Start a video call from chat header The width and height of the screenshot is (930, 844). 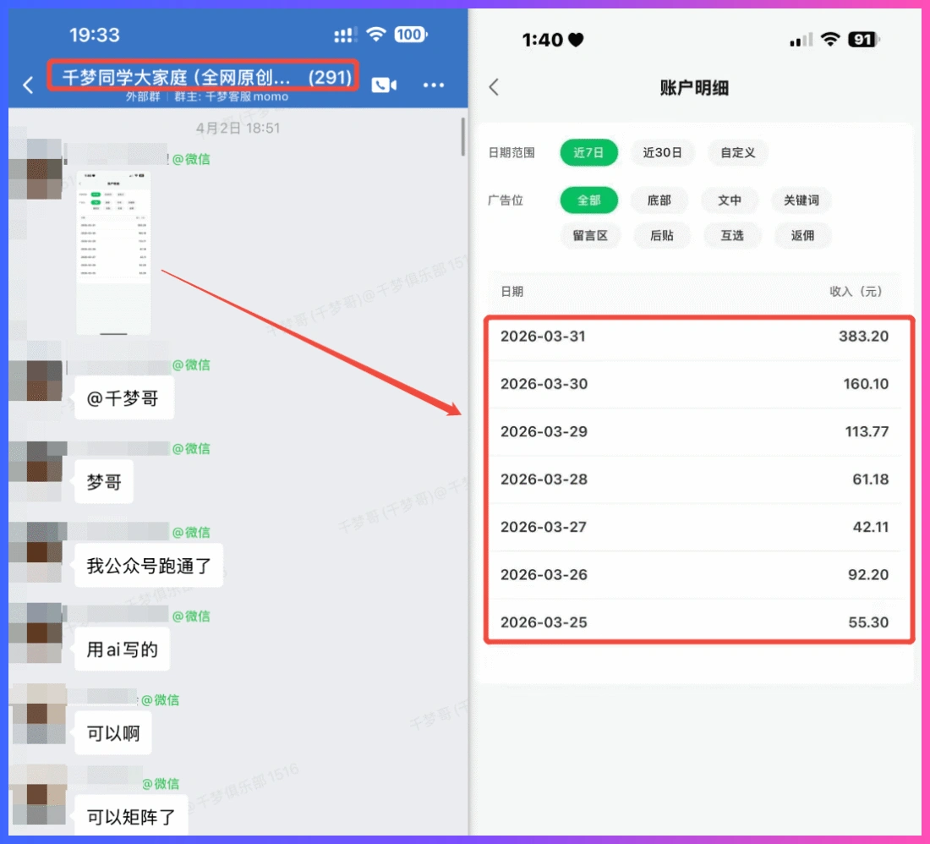(384, 85)
